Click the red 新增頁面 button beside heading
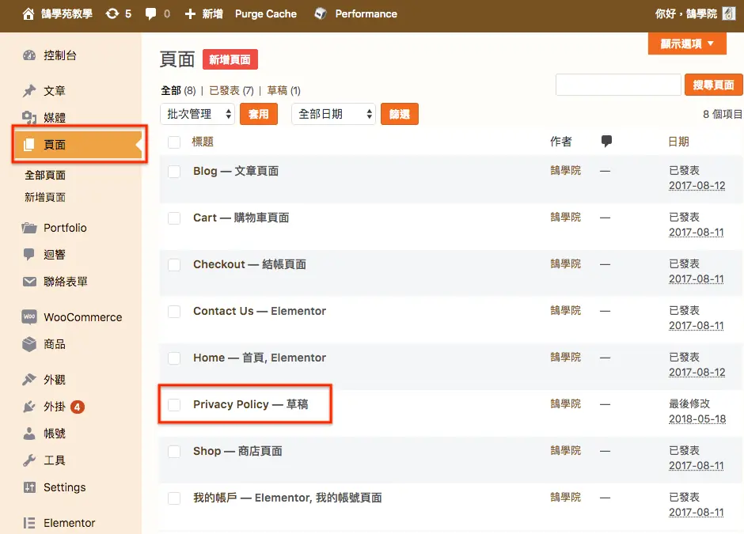 230,59
